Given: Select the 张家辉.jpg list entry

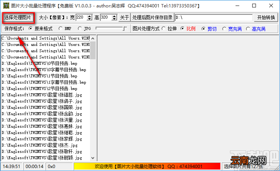Looking at the screenshot, I should pos(46,139).
